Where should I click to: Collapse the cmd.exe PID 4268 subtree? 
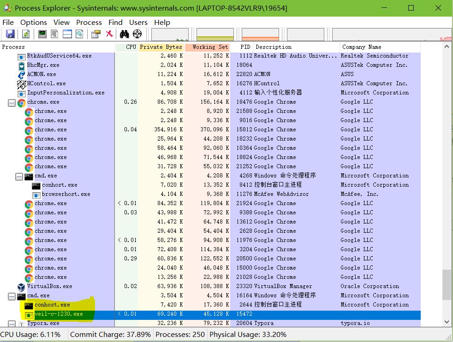19,177
